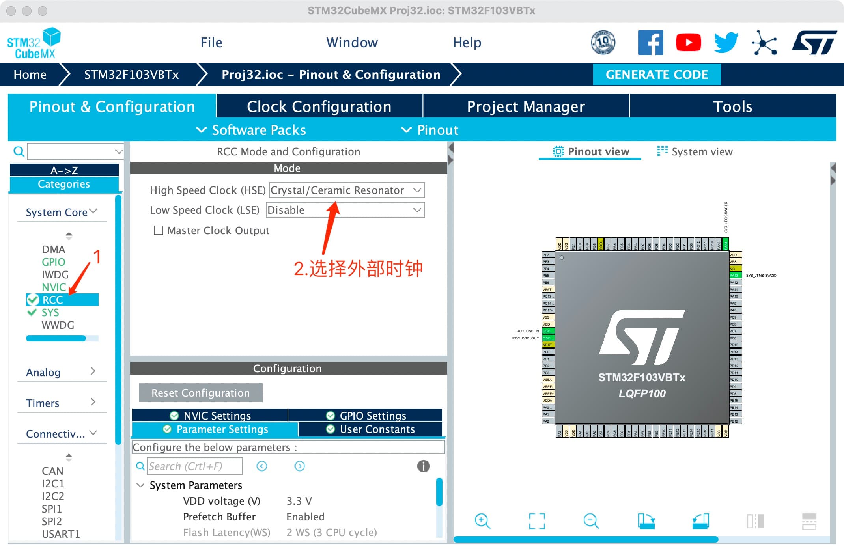This screenshot has width=844, height=552.
Task: Select CAN in Connectivity list
Action: (52, 471)
